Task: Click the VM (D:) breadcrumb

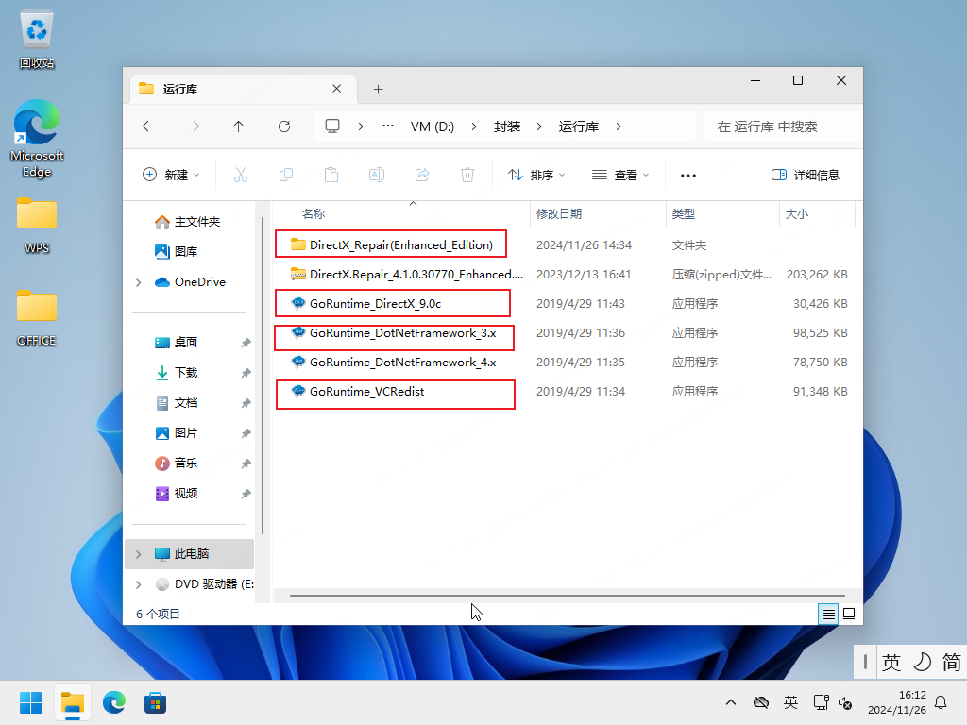Action: (433, 126)
